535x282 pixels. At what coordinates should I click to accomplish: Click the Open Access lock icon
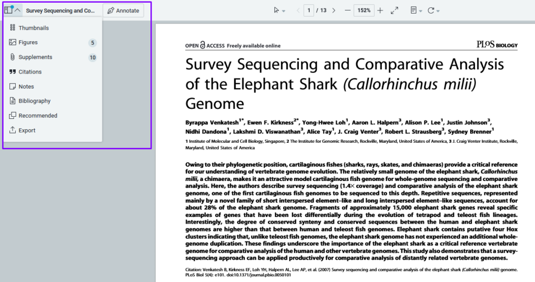coord(203,45)
